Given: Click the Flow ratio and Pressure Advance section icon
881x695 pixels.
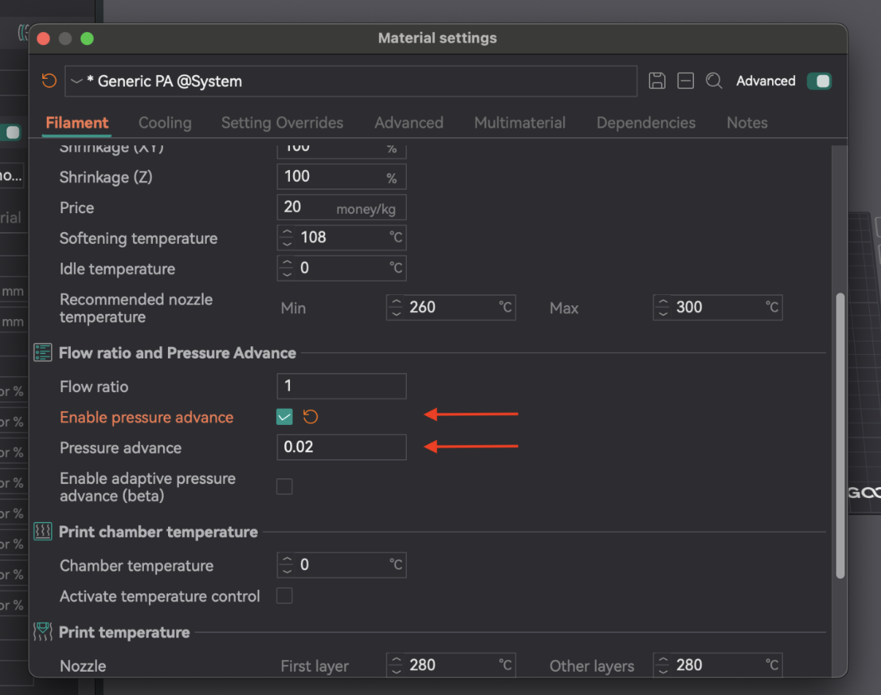Looking at the screenshot, I should (x=43, y=353).
